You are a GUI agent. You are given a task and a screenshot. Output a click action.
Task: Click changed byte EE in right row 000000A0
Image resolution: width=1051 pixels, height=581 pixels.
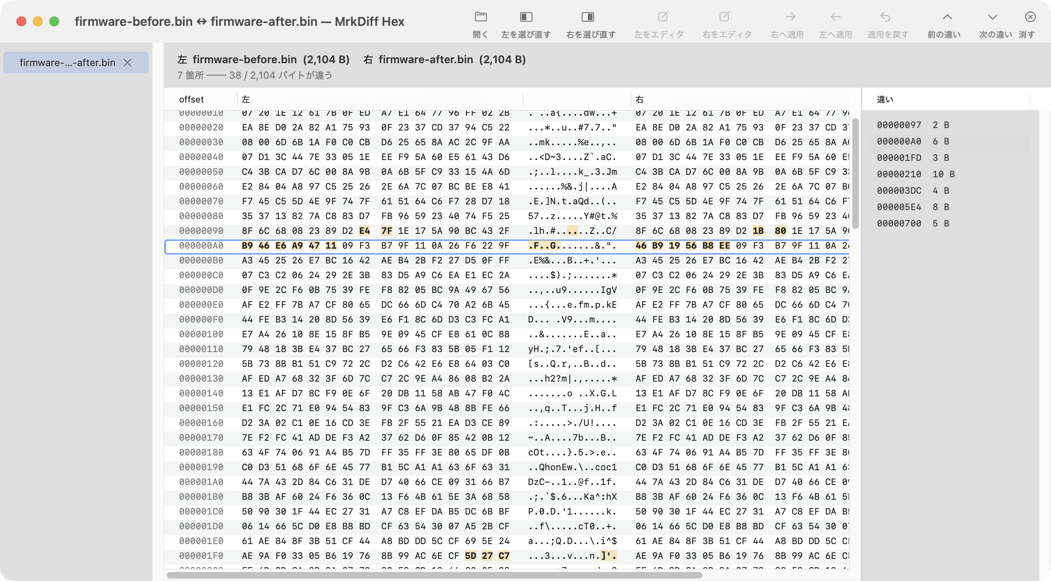tap(725, 246)
